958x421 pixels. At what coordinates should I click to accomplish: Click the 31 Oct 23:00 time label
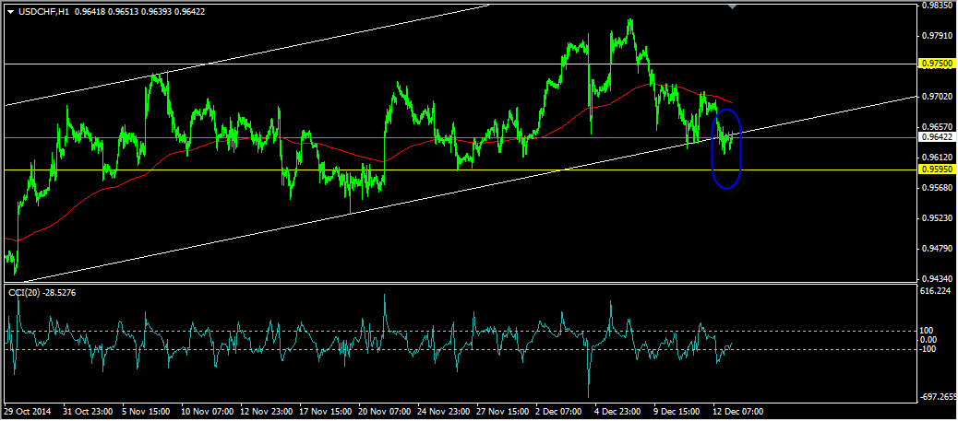click(x=88, y=412)
